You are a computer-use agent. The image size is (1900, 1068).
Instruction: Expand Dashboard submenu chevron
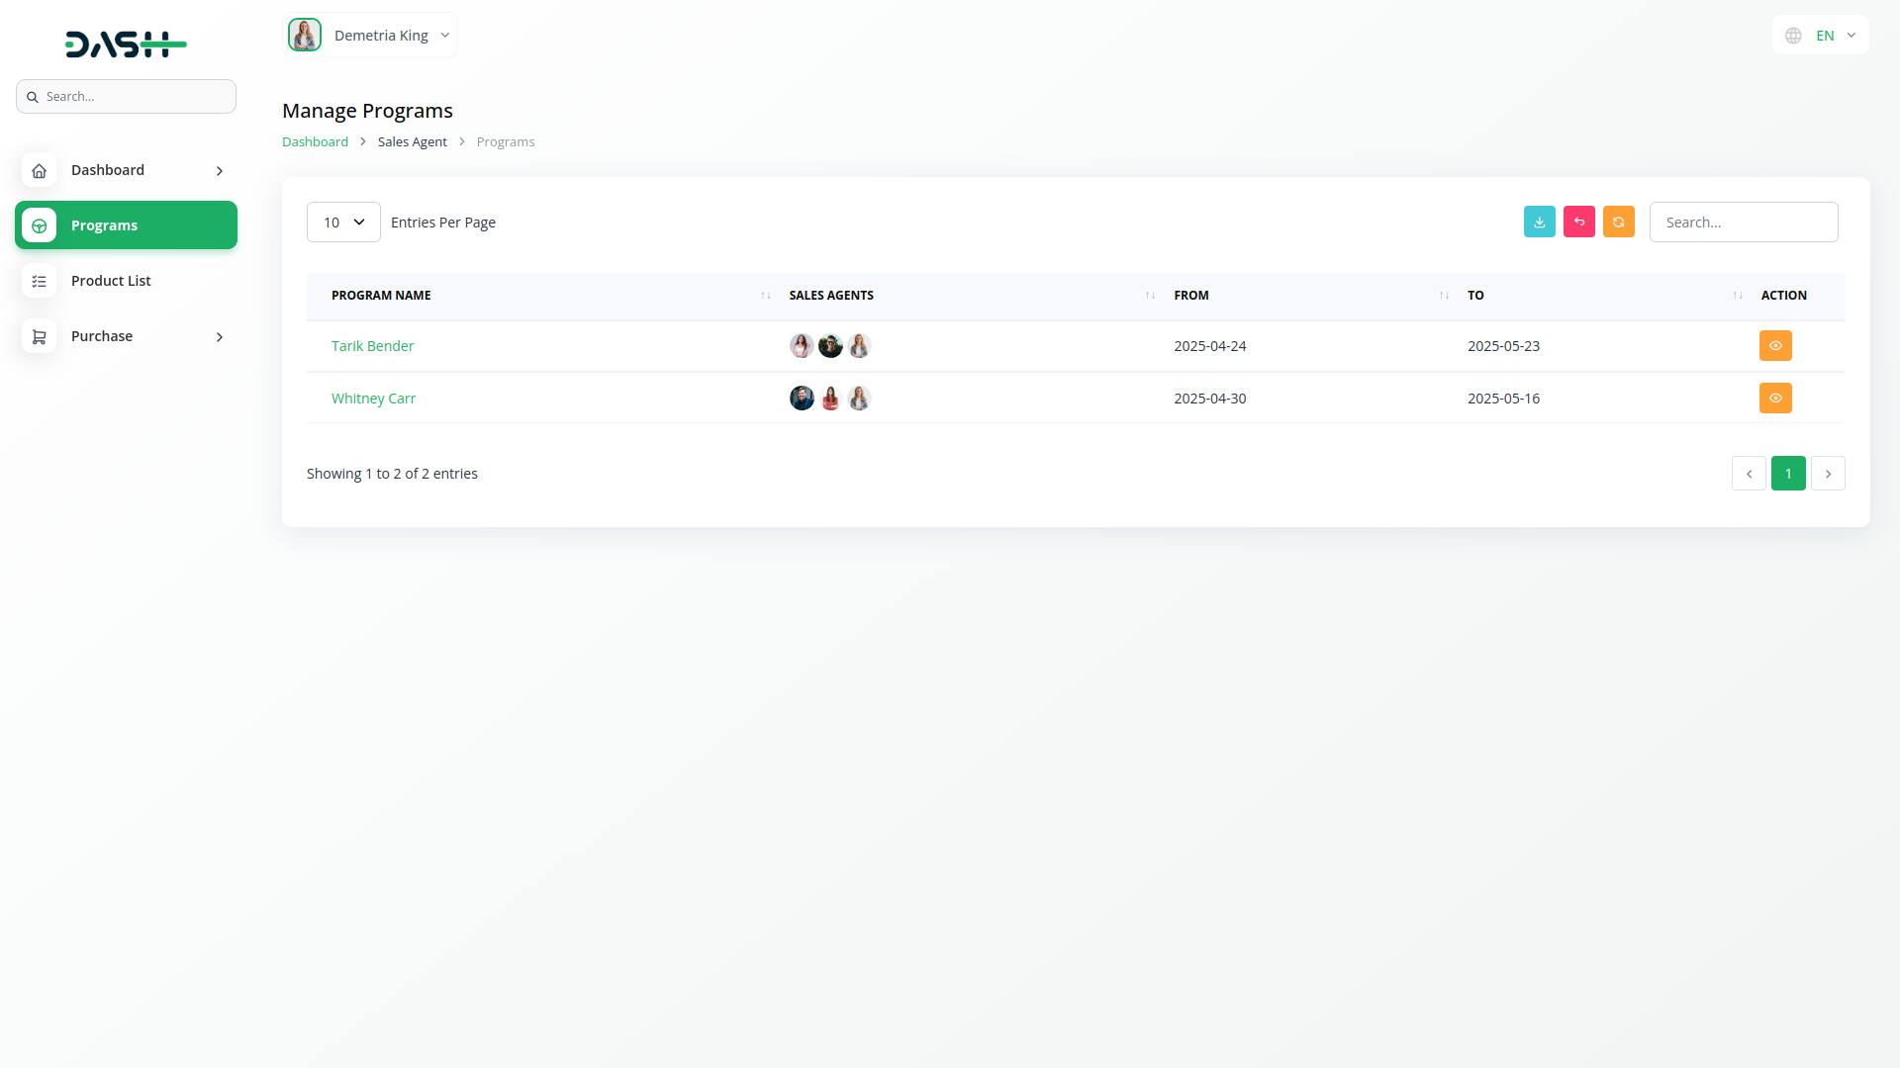tap(220, 171)
